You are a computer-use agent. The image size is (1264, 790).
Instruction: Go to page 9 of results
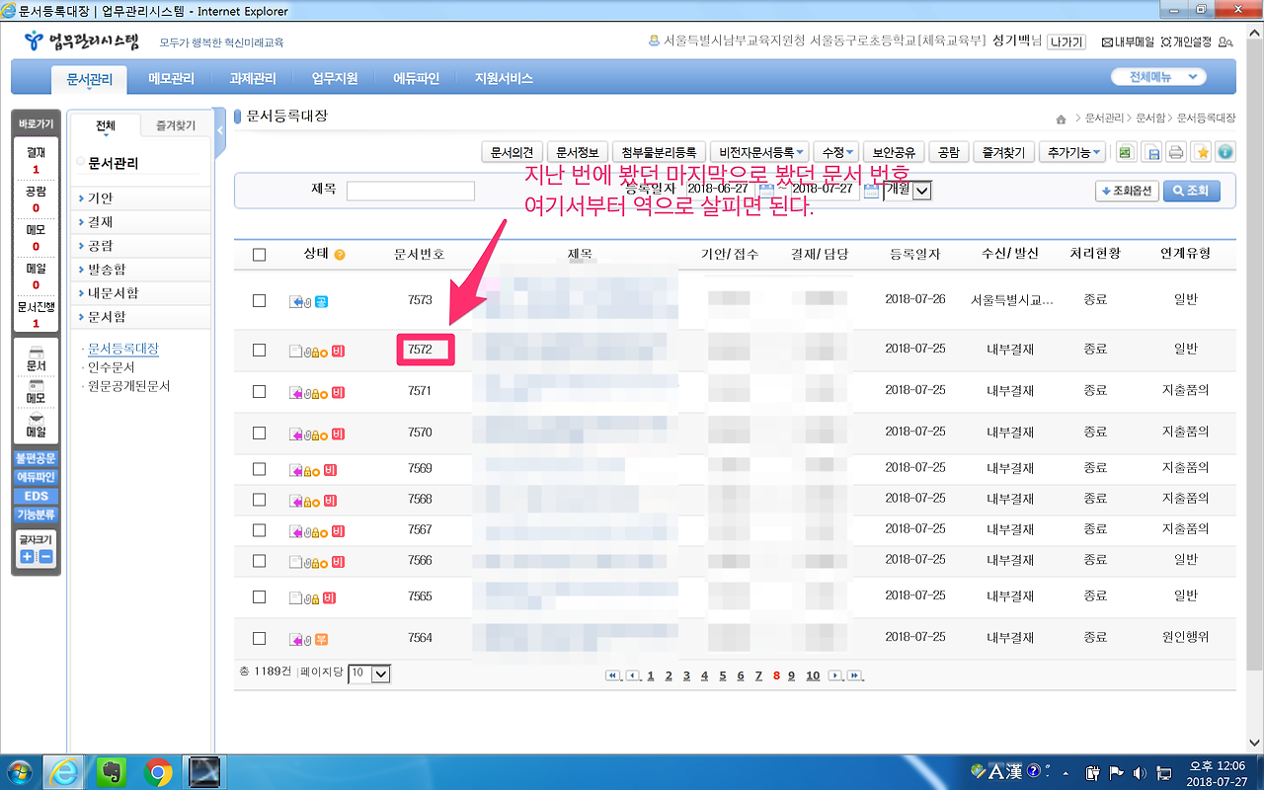pyautogui.click(x=792, y=675)
